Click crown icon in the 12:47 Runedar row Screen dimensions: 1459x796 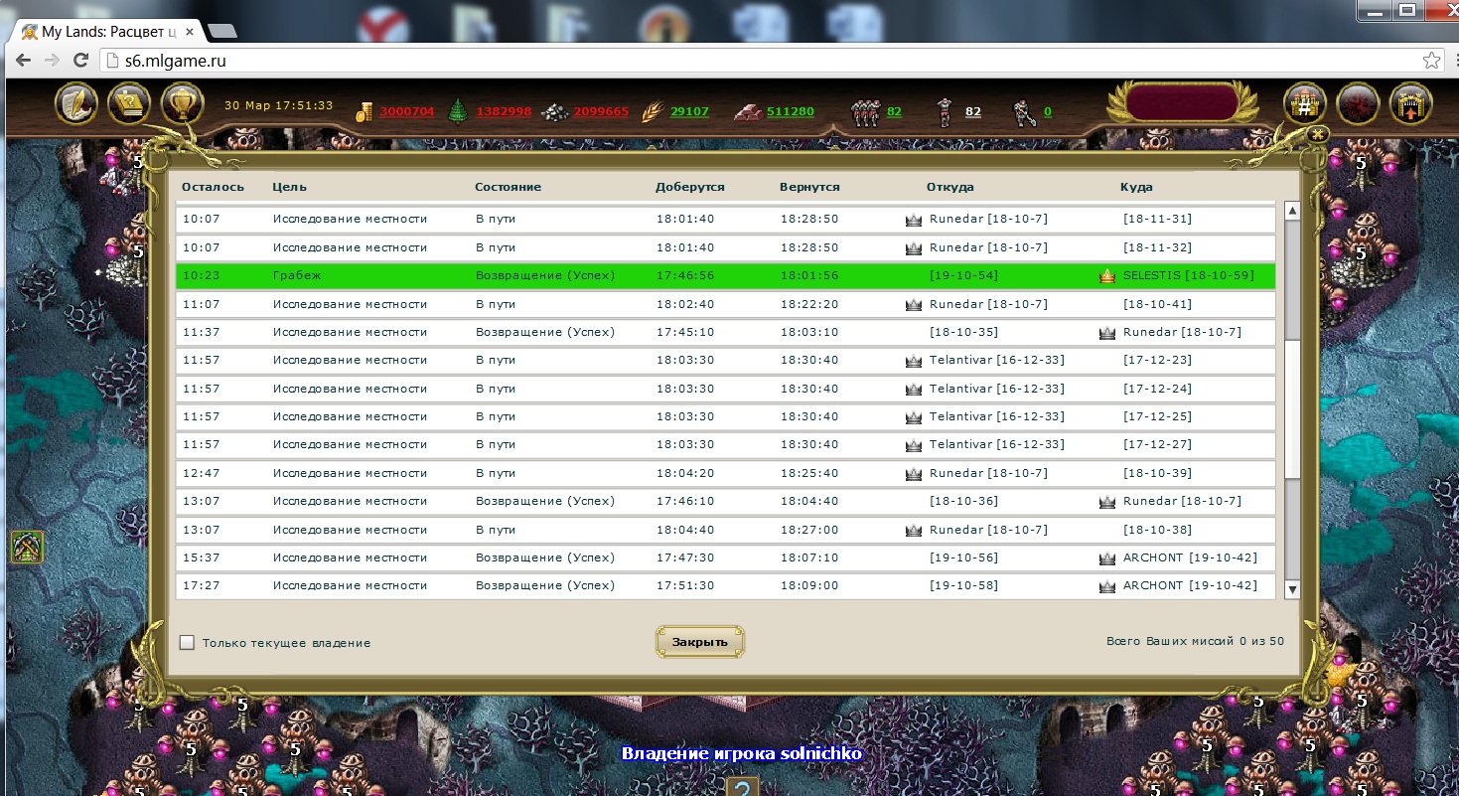(x=914, y=474)
